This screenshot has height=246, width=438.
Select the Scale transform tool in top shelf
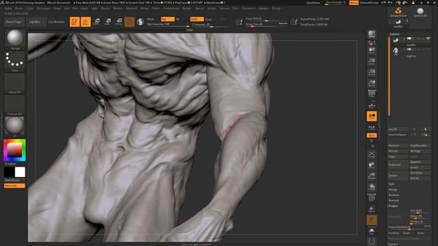coord(107,22)
